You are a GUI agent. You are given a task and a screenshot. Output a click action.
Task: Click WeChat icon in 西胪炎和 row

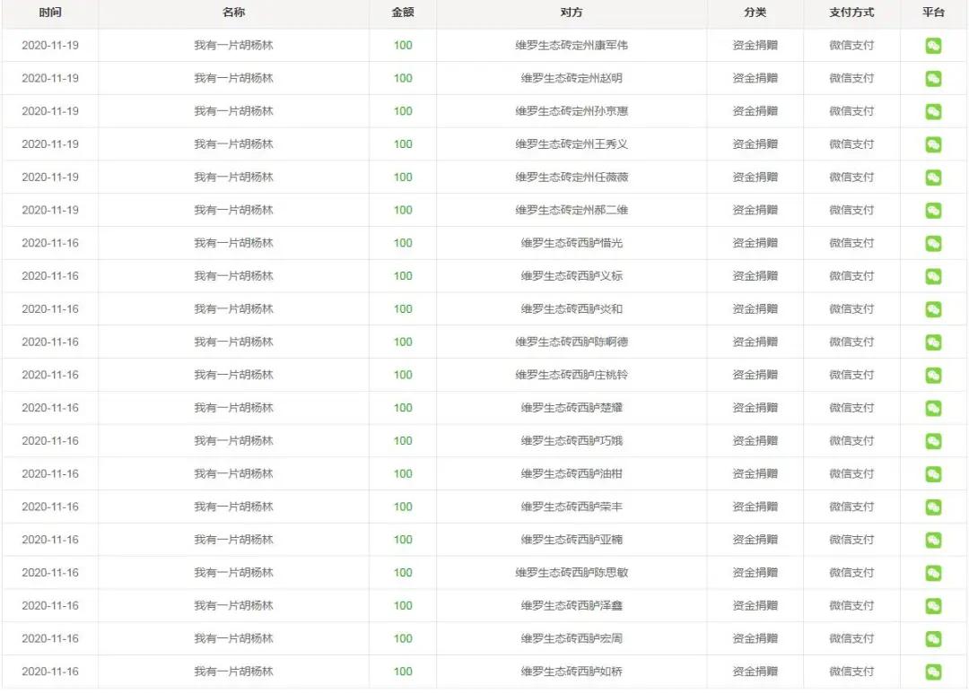tap(933, 308)
